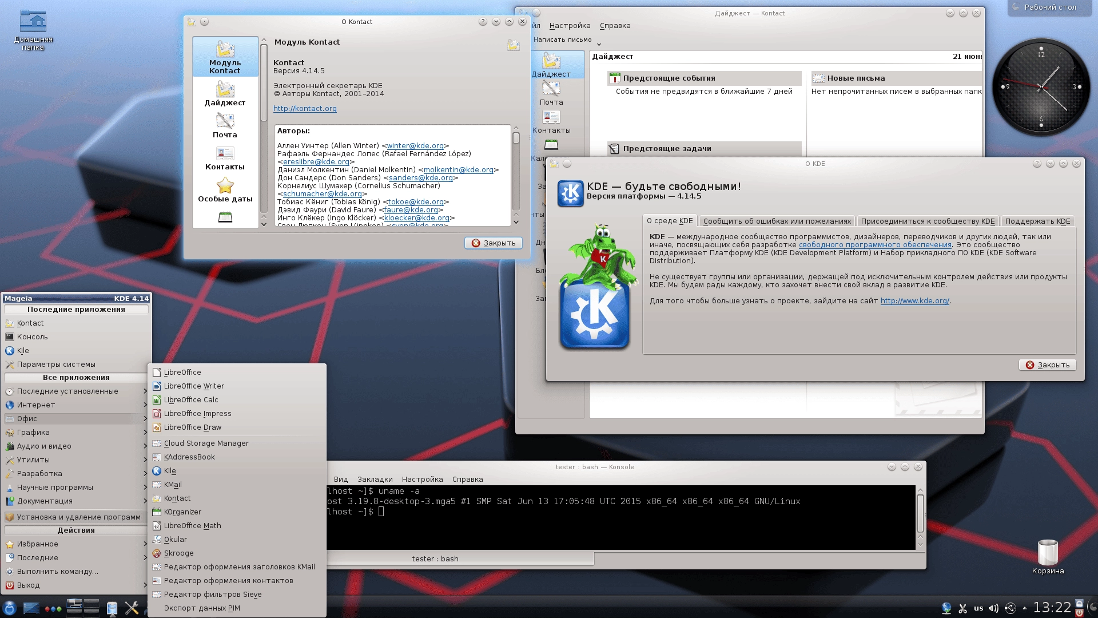
Task: Click the keyboard layout 'us' indicator
Action: (978, 608)
